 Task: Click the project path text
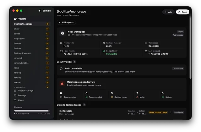(94, 35)
